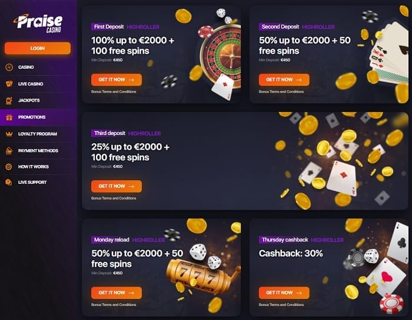Get the Second Deposit bonus now

coord(284,80)
